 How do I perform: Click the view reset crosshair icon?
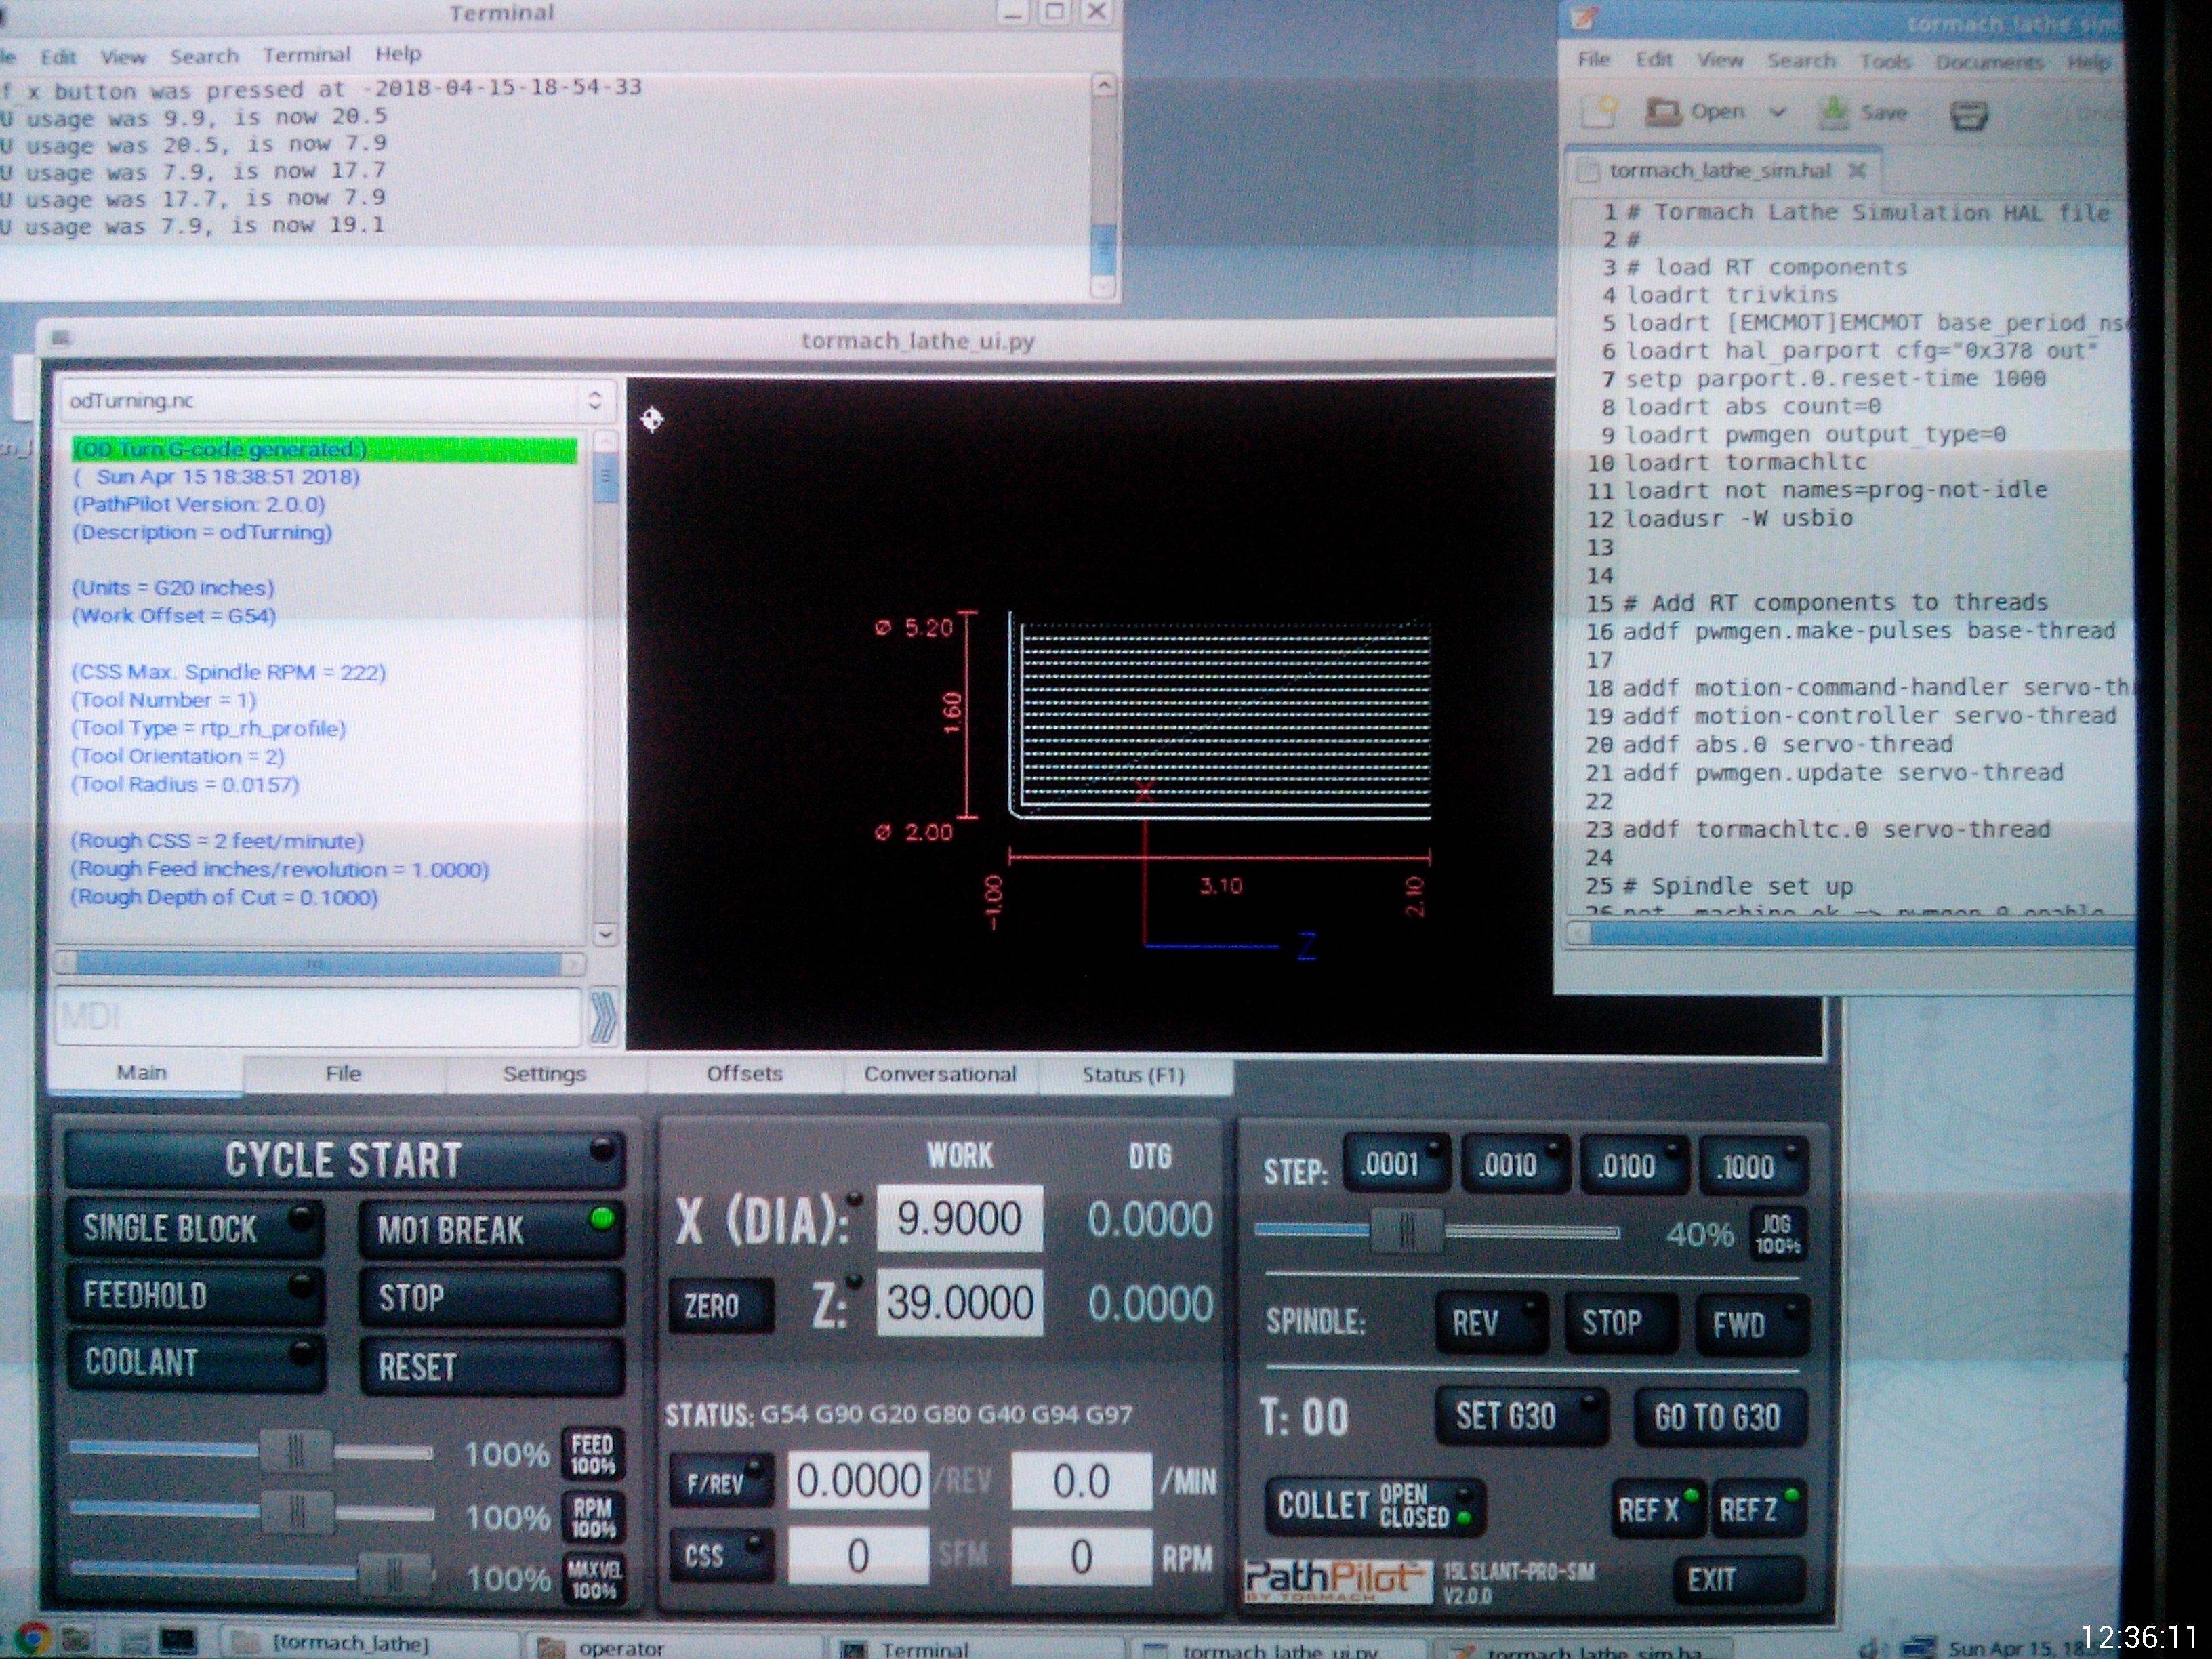(652, 419)
